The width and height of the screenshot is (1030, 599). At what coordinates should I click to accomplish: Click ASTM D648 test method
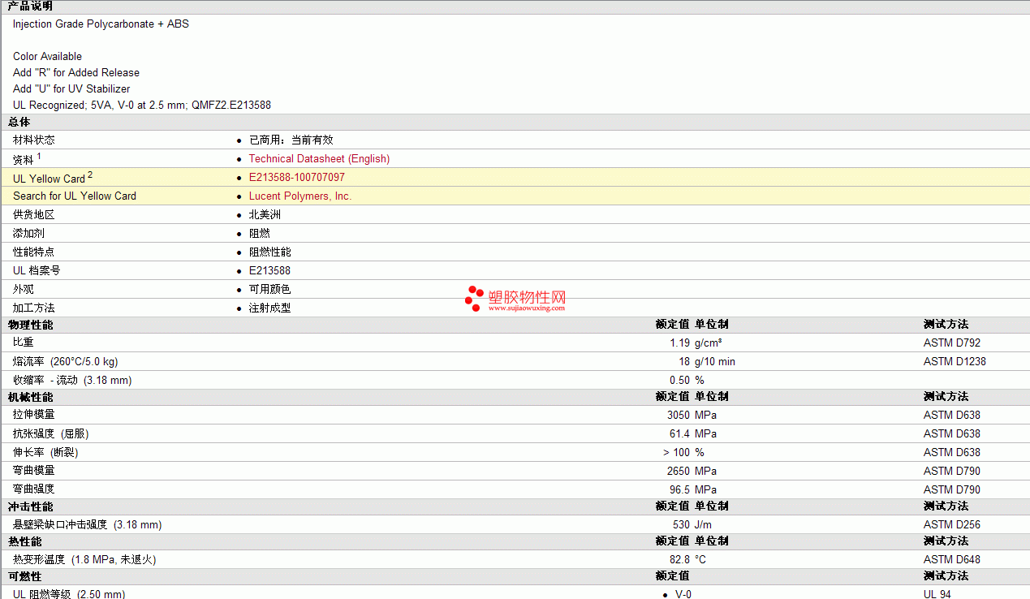coord(952,560)
